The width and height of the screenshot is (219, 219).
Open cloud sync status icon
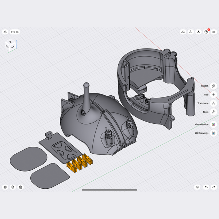pyautogui.click(x=183, y=32)
